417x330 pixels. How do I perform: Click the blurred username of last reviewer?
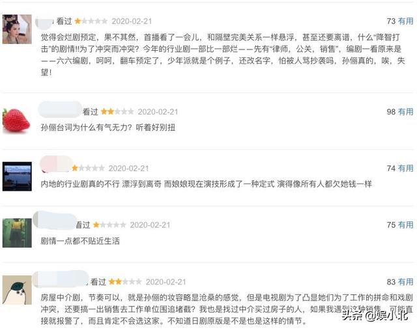tap(61, 279)
